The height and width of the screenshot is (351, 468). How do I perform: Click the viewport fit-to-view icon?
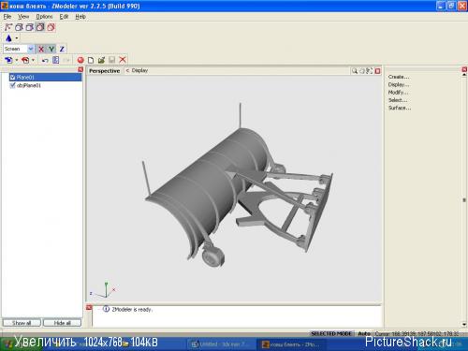[x=370, y=71]
